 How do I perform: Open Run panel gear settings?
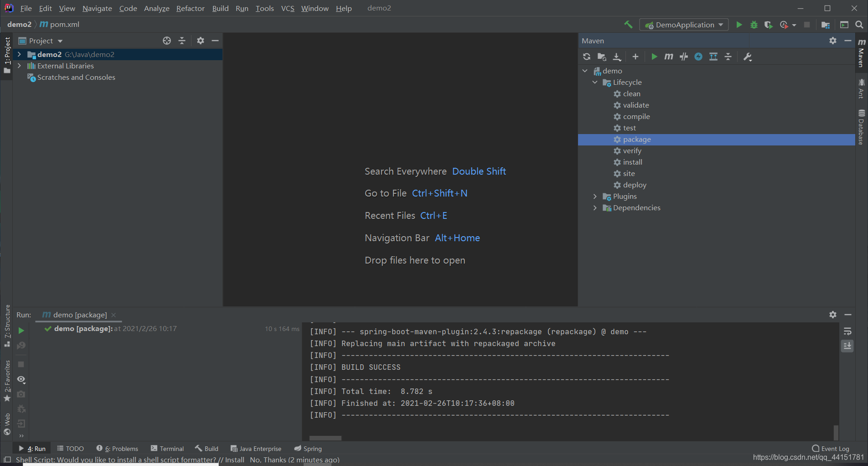click(x=833, y=315)
